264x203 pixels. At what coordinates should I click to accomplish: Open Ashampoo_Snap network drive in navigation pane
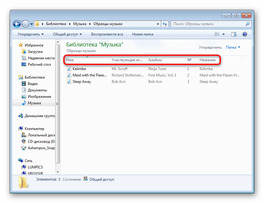coord(41,148)
